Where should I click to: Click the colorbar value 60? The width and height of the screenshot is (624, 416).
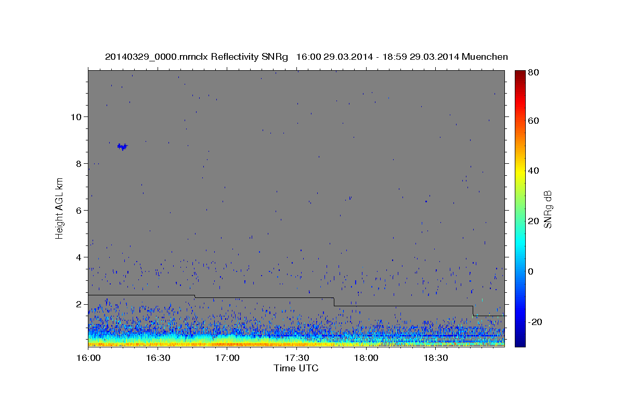coord(533,121)
